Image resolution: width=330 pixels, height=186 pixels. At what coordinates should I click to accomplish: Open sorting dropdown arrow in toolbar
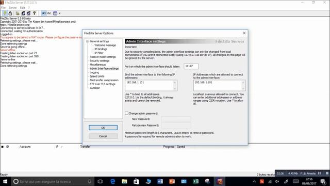pyautogui.click(x=60, y=13)
